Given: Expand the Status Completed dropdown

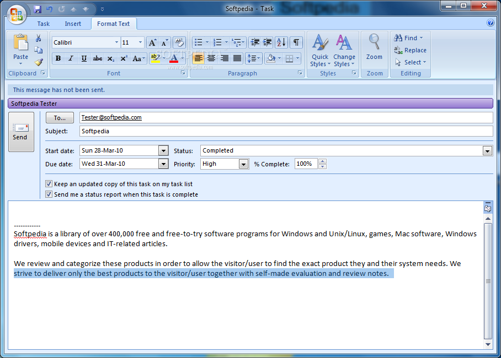Looking at the screenshot, I should click(x=487, y=150).
